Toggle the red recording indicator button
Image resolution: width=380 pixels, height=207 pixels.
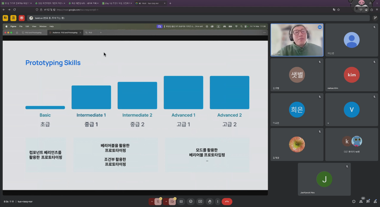22,18
